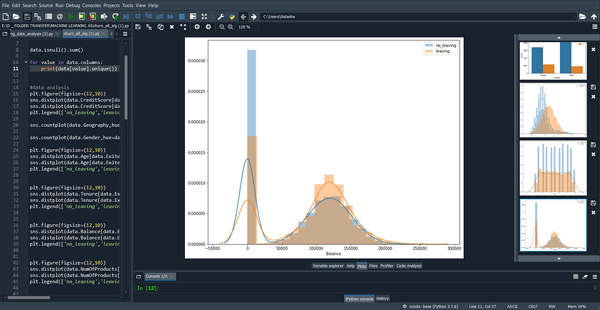Create a new file from toolbar

point(6,17)
